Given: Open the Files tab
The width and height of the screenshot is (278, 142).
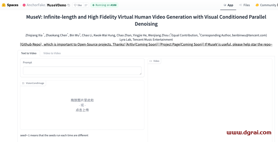Looking at the screenshot, I should [245, 5].
